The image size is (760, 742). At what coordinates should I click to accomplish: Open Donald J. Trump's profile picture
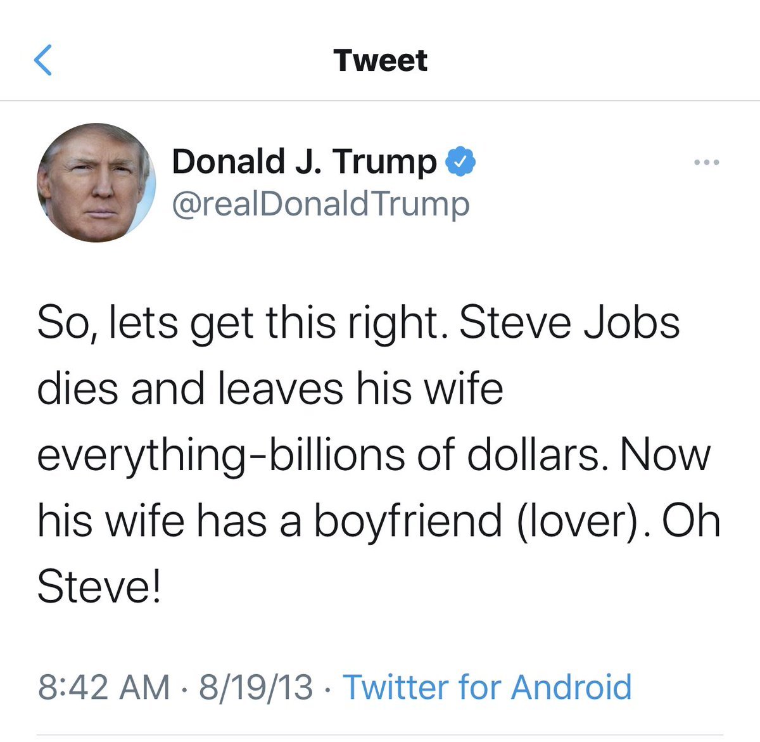click(96, 182)
